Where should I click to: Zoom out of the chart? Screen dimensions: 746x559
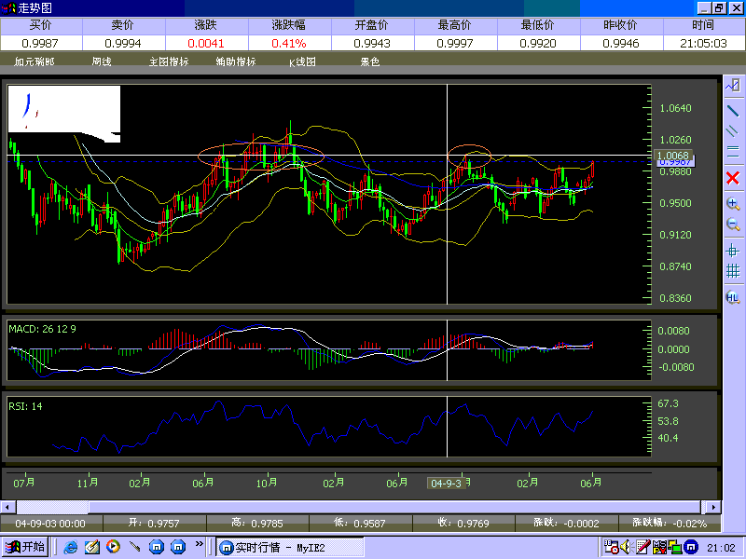pos(733,225)
